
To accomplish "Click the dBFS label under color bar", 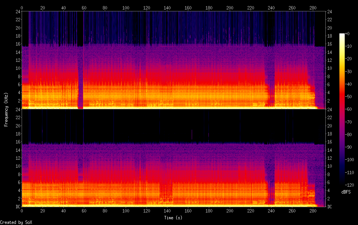I will click(x=345, y=192).
